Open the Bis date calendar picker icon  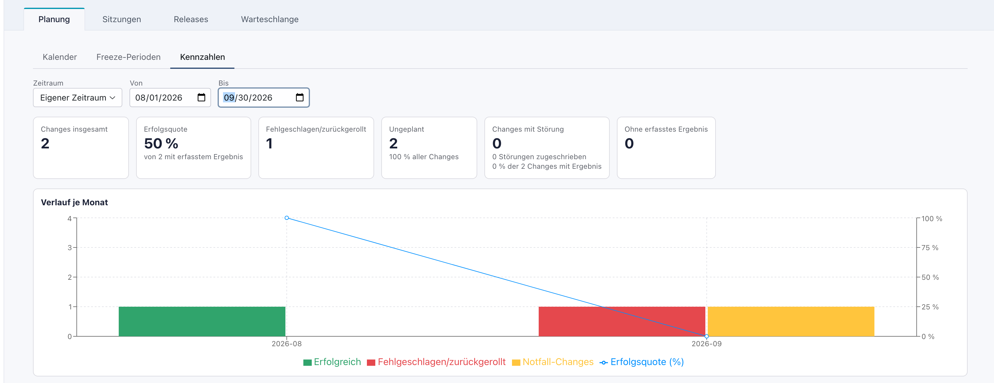pyautogui.click(x=299, y=98)
